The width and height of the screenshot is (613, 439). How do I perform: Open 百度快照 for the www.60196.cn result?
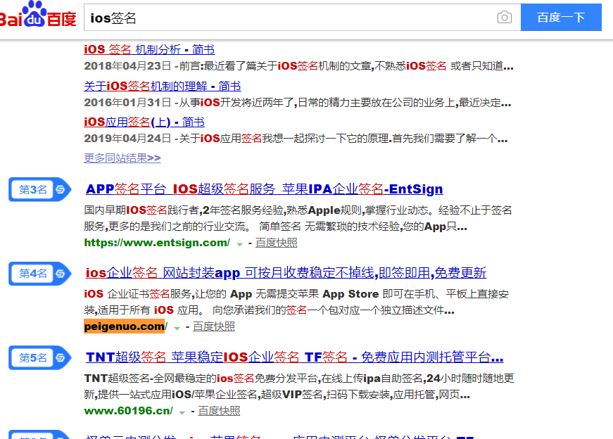coord(219,411)
